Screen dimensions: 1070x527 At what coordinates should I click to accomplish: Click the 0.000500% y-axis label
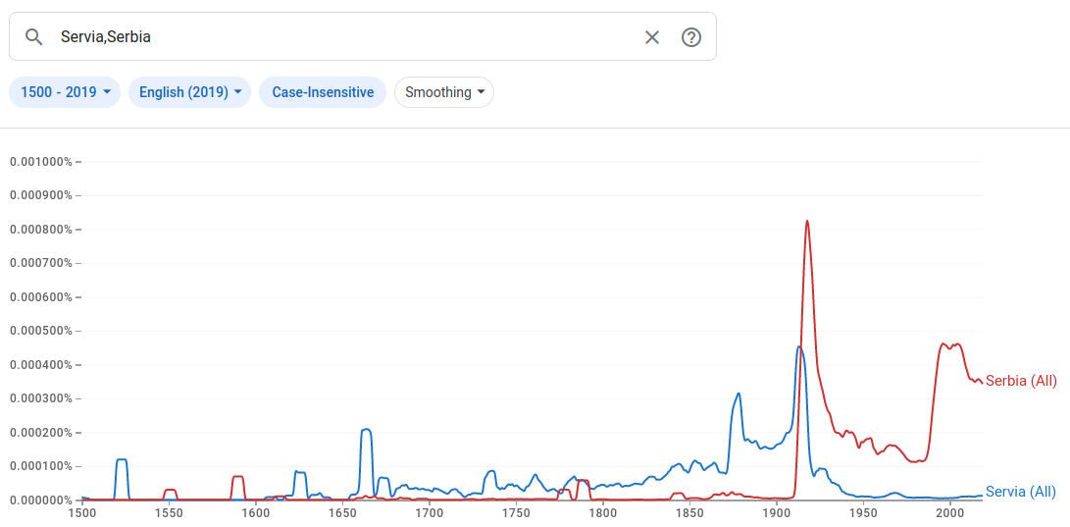[41, 331]
